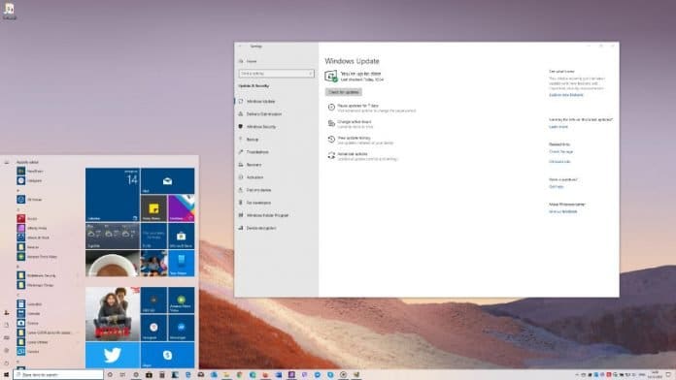
Task: Click Give us feedback link
Action: coord(562,211)
